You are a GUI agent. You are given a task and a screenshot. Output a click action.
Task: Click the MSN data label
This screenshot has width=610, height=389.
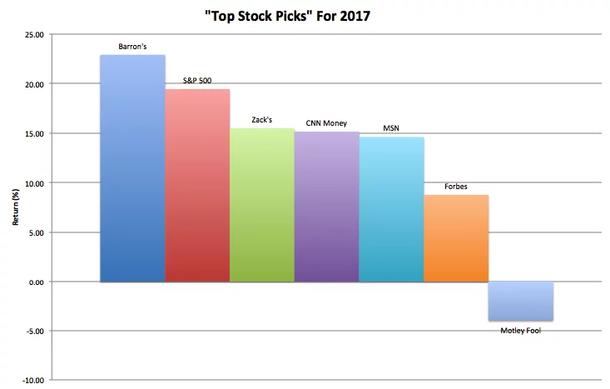tap(392, 128)
